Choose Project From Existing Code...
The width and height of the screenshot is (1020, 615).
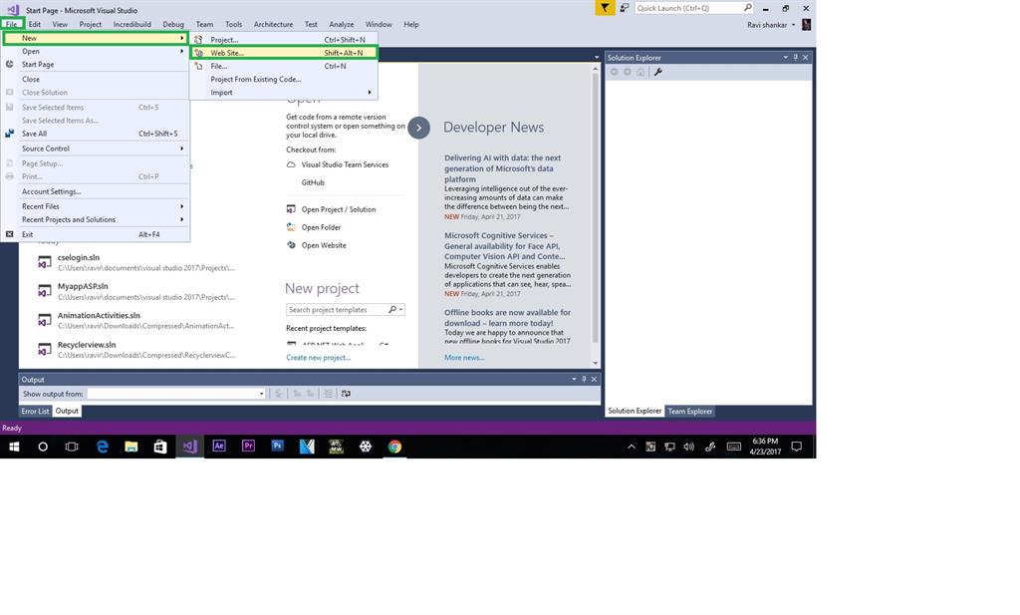pyautogui.click(x=284, y=80)
